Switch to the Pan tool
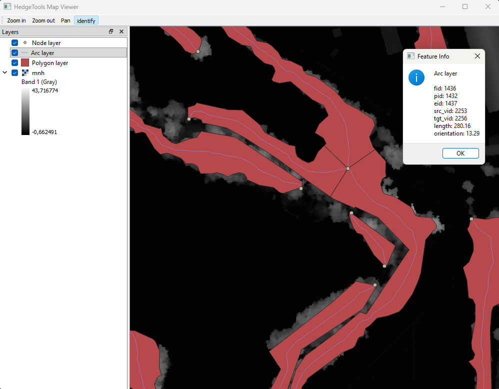The width and height of the screenshot is (499, 389). (65, 20)
